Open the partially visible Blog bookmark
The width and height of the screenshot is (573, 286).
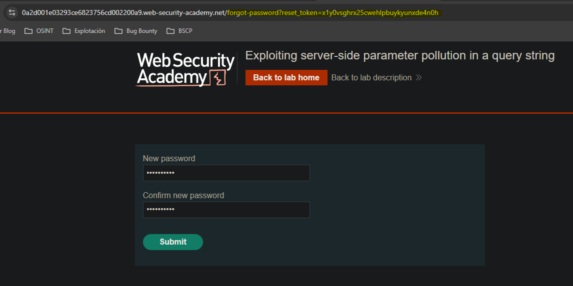tap(8, 31)
